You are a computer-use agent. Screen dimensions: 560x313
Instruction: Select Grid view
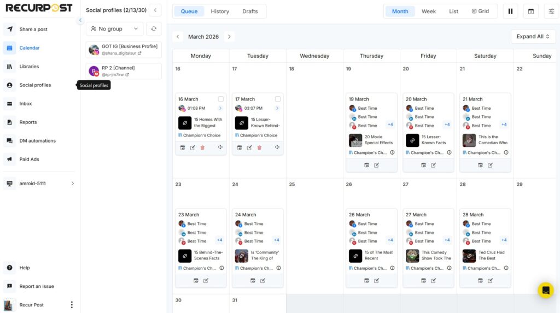(x=480, y=11)
